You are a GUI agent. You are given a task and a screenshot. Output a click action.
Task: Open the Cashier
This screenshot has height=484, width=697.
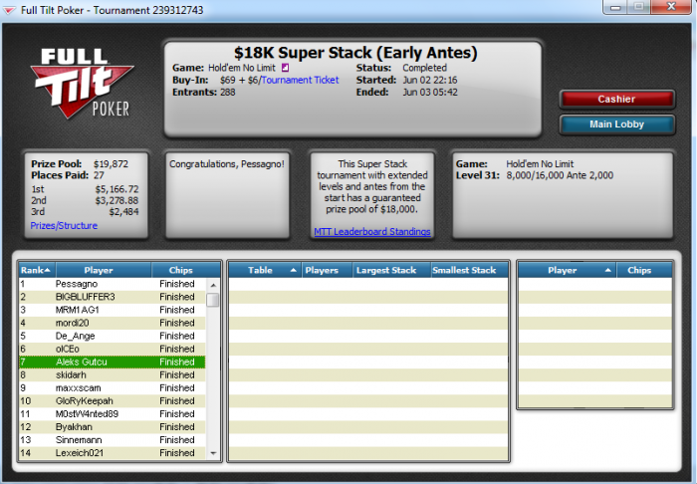click(x=617, y=100)
